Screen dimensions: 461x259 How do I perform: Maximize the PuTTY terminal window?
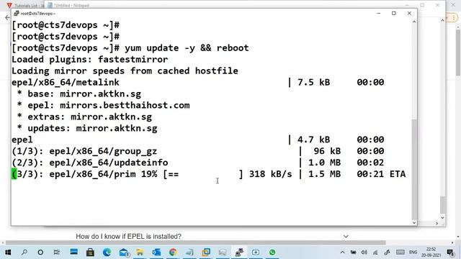[x=394, y=13]
